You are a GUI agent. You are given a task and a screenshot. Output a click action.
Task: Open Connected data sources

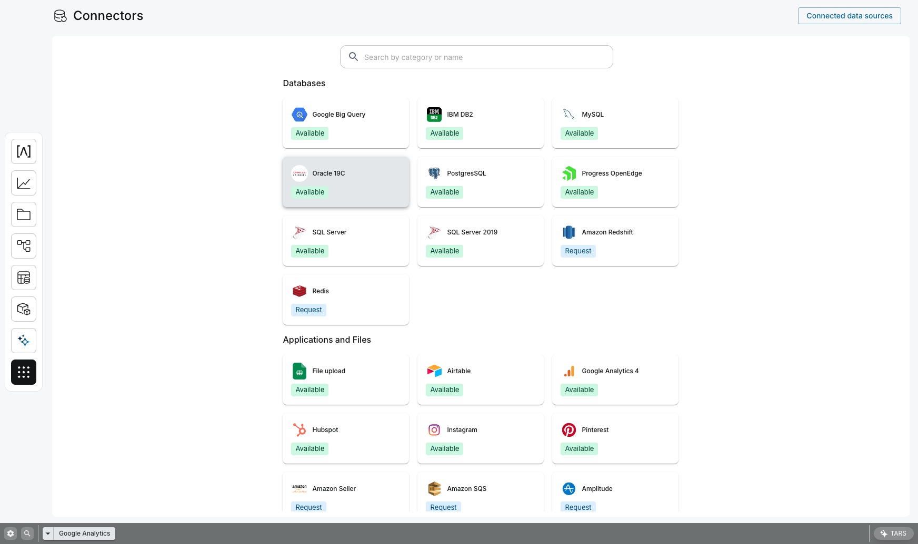tap(850, 16)
